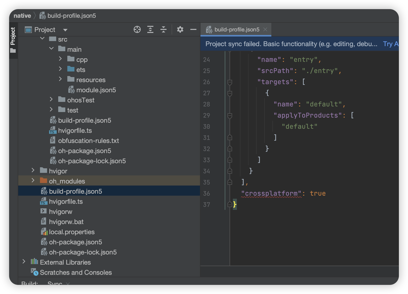Place cursor at closing brace on line 37

tap(235, 204)
